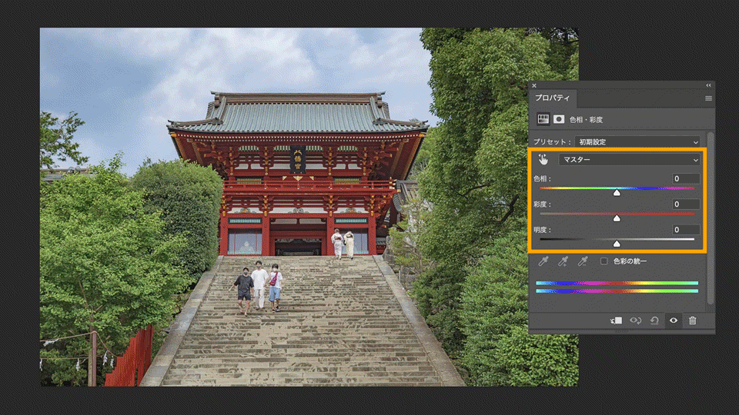Screen dimensions: 739x415
Task: Click the 明度 lightness slider handle
Action: point(617,244)
